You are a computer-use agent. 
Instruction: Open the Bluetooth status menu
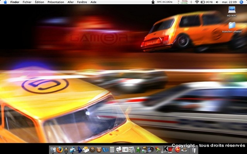click(x=191, y=2)
